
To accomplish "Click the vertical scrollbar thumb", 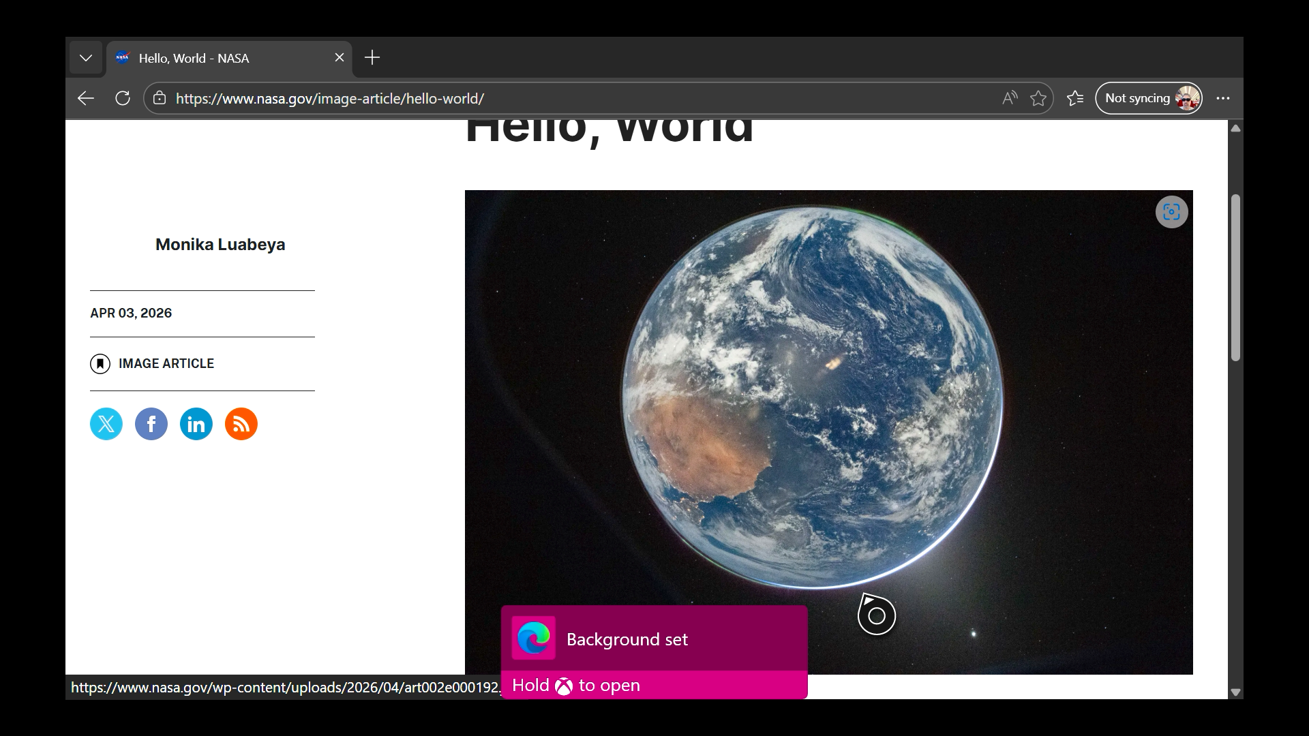I will click(x=1235, y=277).
